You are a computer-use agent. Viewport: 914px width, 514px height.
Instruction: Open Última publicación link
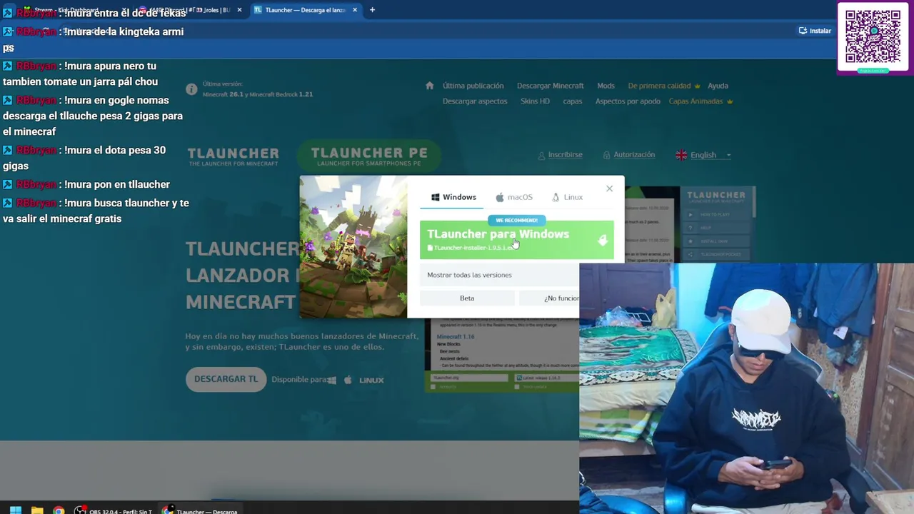pos(473,86)
